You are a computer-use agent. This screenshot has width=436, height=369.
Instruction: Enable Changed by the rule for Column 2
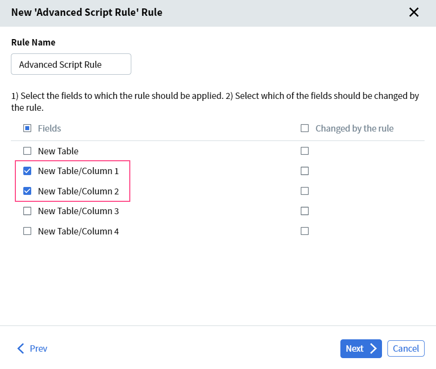305,190
